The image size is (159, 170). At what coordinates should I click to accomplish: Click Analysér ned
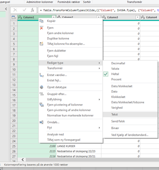[x=71, y=135]
